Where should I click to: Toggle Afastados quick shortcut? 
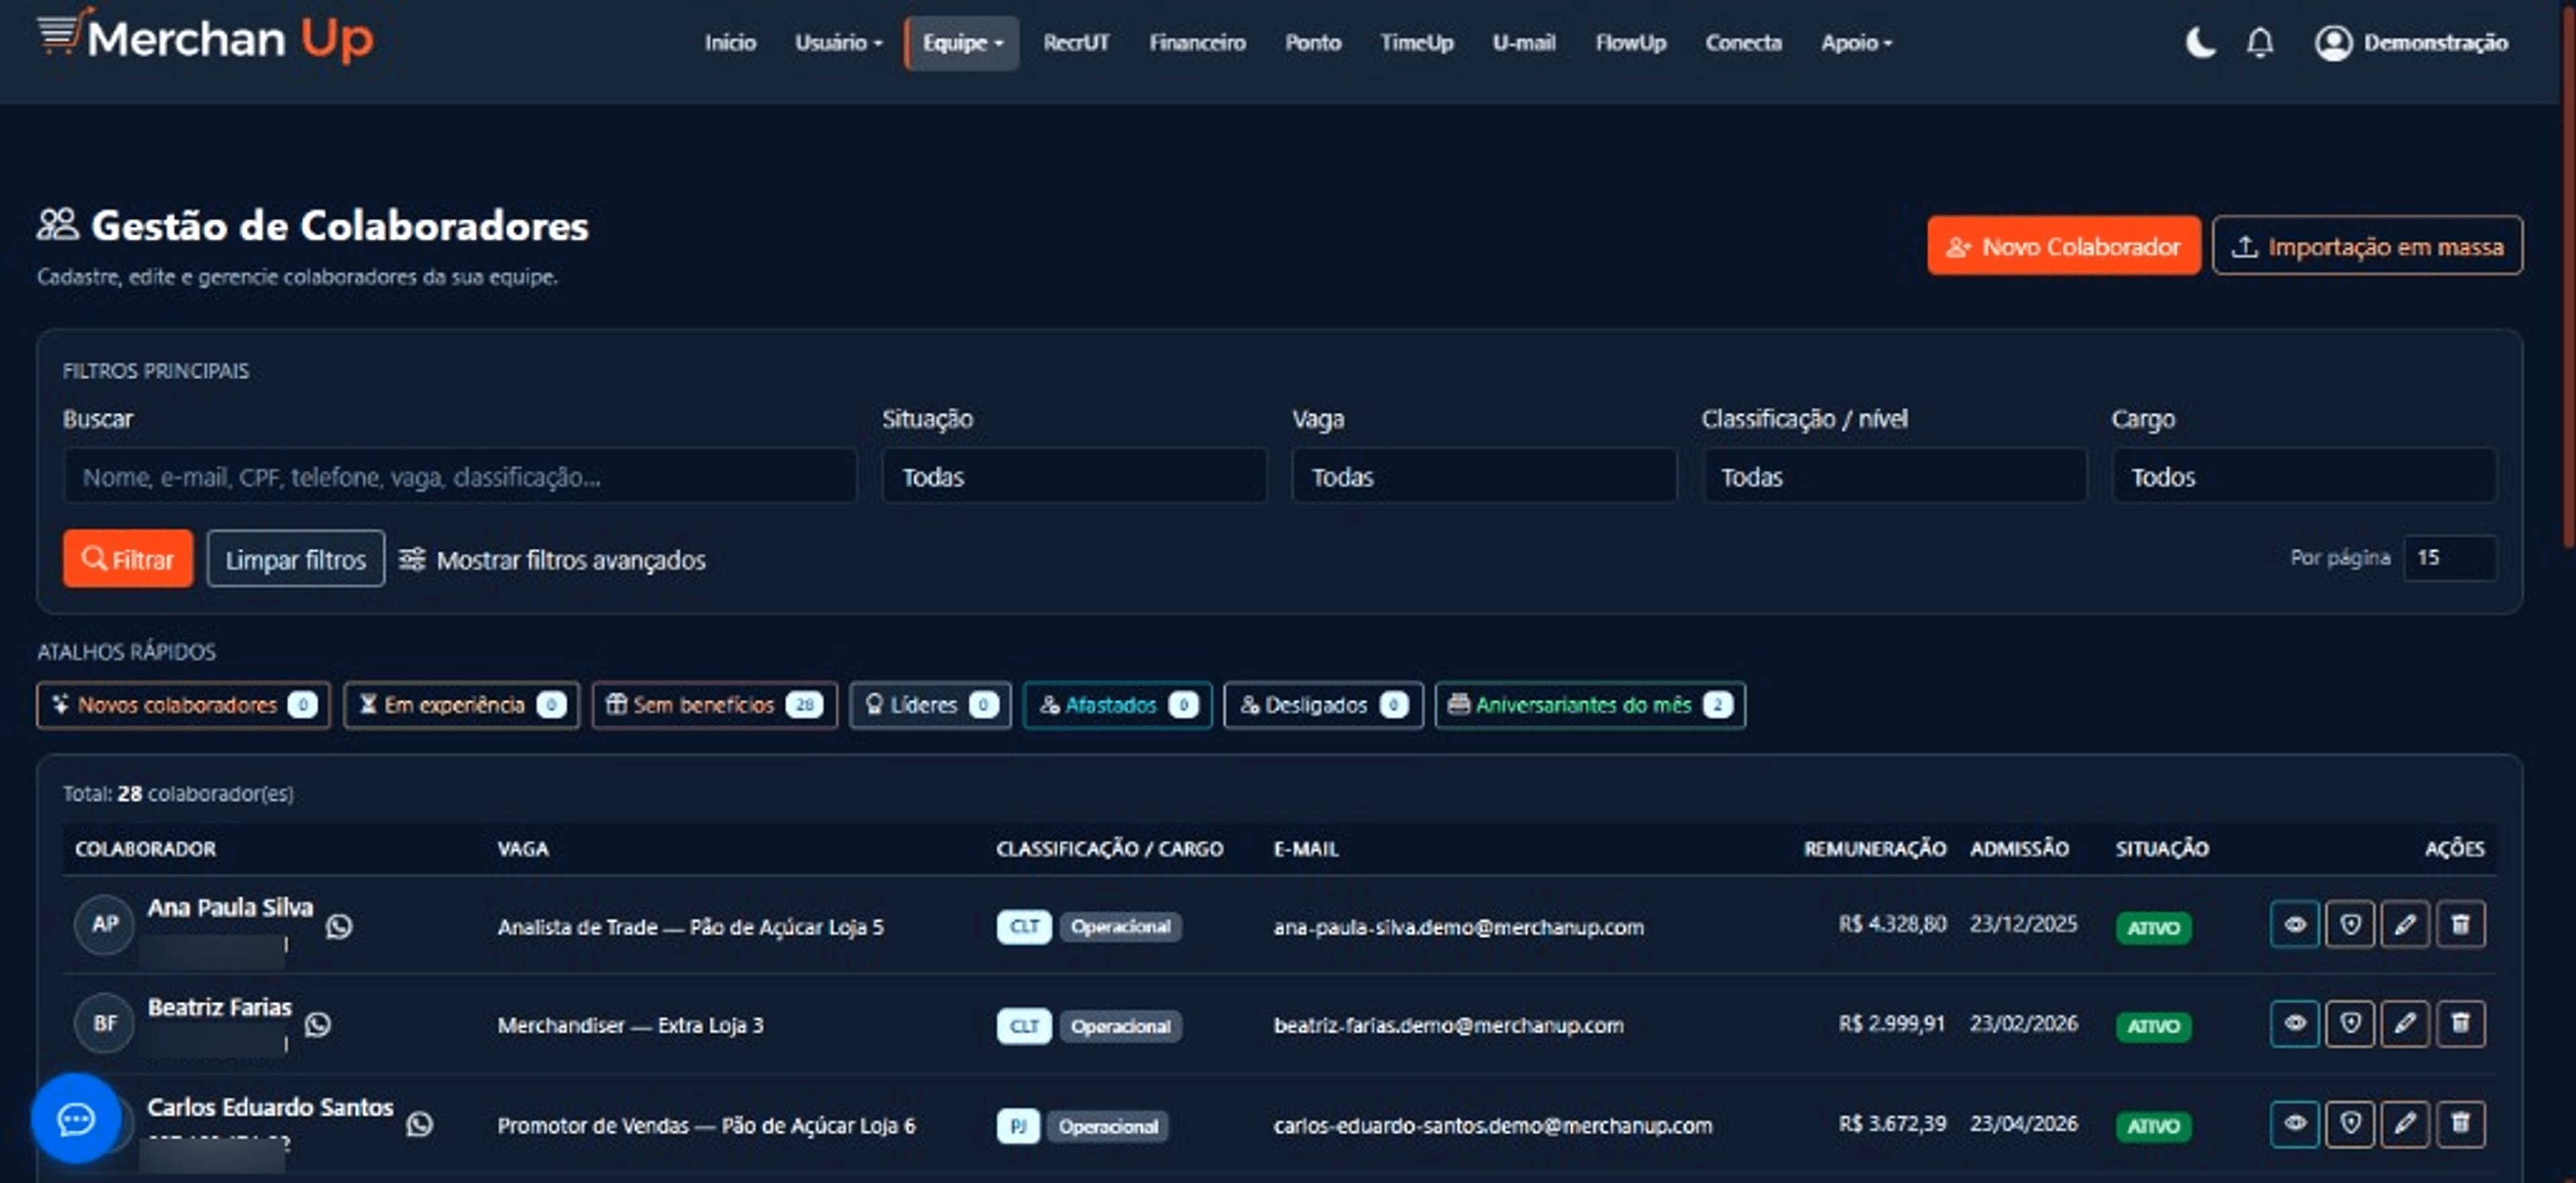tap(1118, 705)
